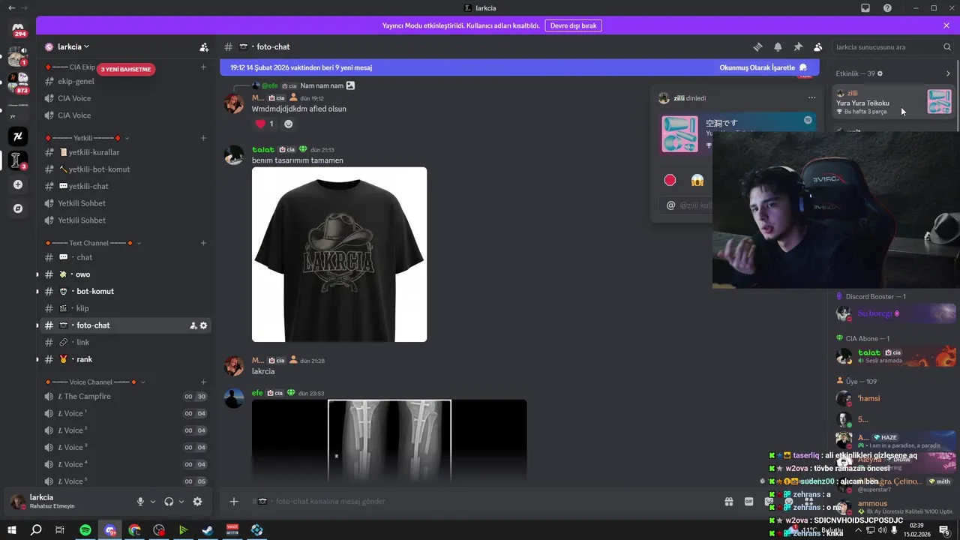The height and width of the screenshot is (540, 960).
Task: Open notification bell settings in header
Action: point(778,46)
